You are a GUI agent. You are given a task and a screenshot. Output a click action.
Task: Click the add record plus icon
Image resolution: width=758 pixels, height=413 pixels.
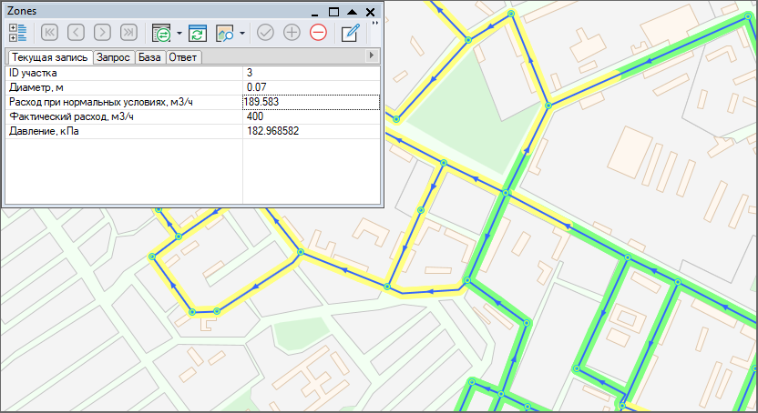[x=292, y=33]
